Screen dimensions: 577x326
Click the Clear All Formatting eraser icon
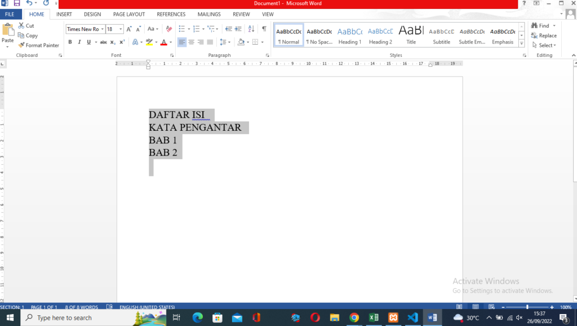[x=168, y=29]
